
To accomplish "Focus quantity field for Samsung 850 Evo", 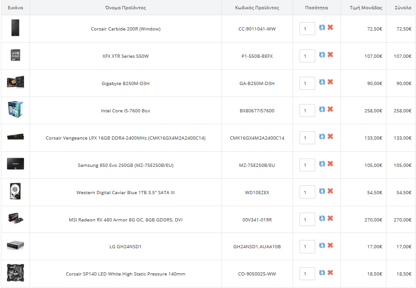I will click(x=307, y=165).
